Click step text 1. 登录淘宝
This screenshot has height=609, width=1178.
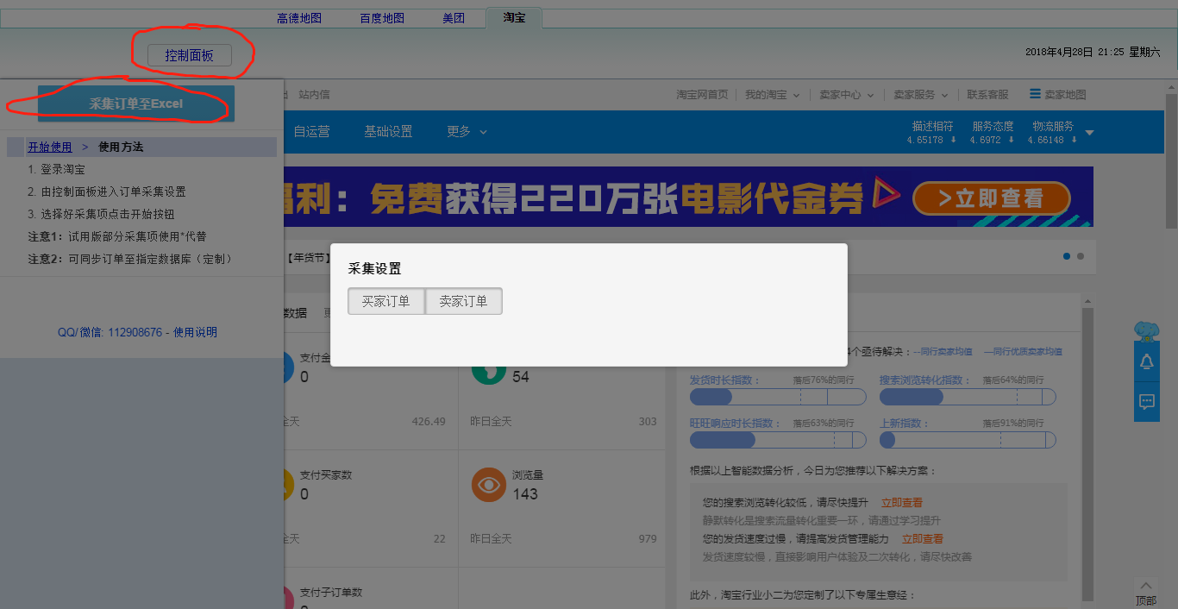56,170
